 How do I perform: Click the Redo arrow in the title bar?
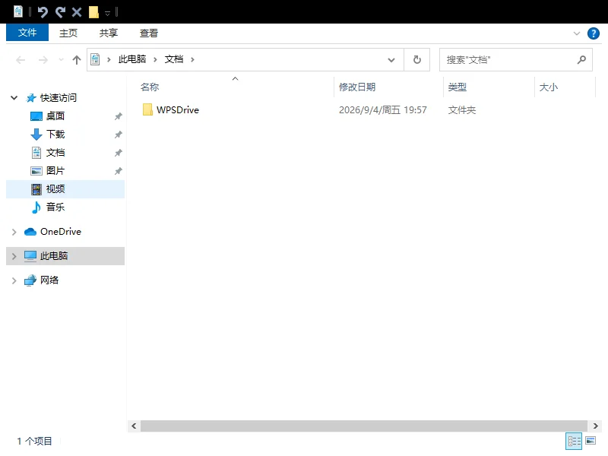(60, 12)
